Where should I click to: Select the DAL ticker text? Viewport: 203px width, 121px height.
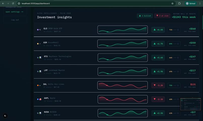coord(45,84)
